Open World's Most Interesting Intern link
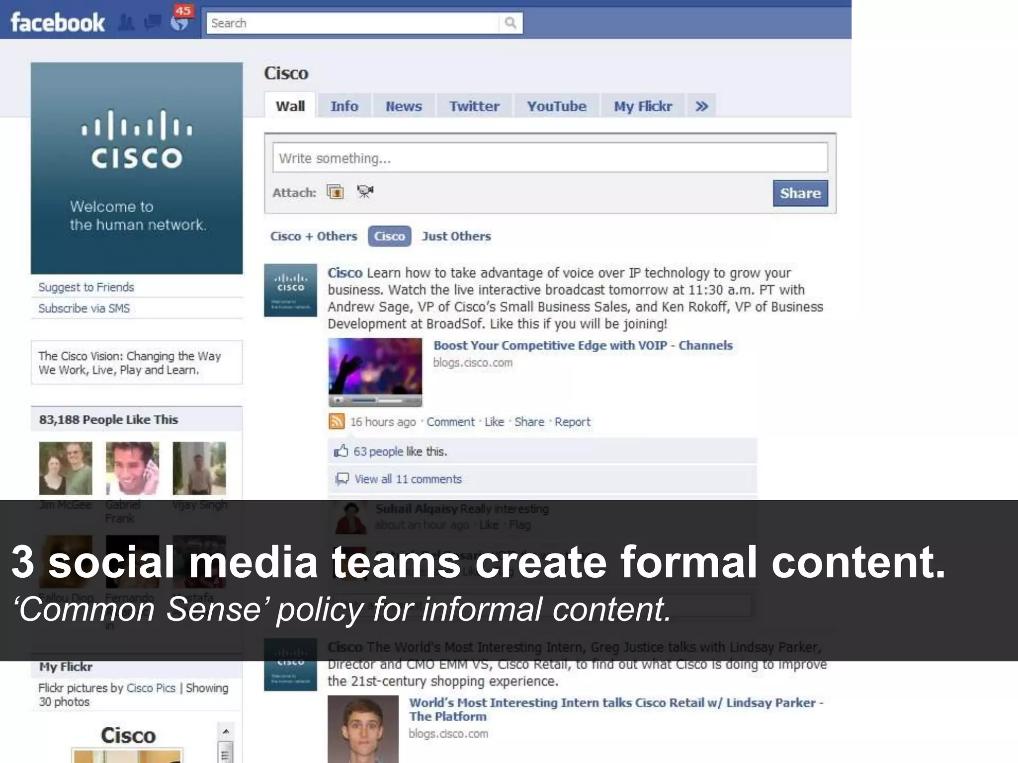The image size is (1018, 763). 616,709
